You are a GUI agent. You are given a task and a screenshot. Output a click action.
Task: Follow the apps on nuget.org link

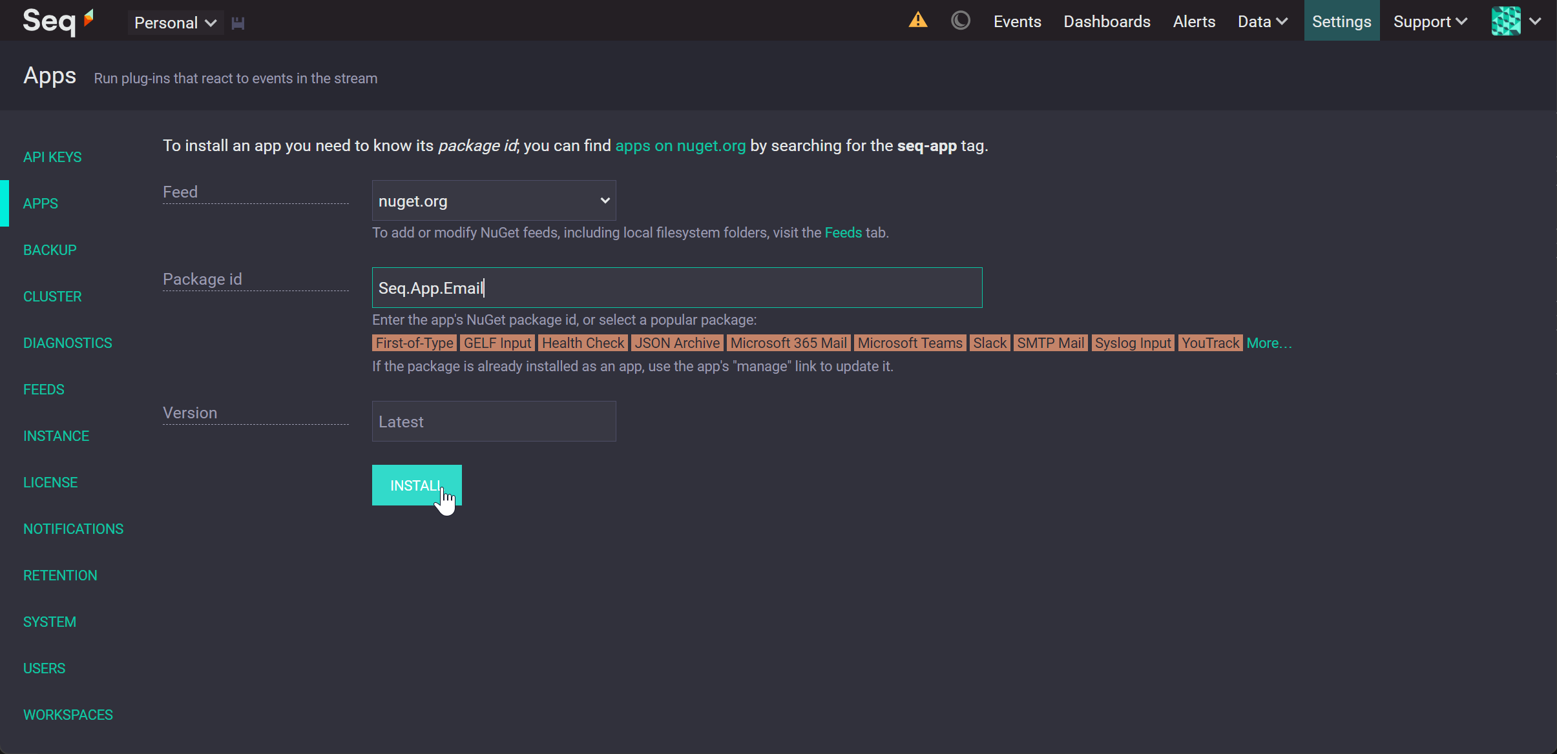[x=680, y=146]
